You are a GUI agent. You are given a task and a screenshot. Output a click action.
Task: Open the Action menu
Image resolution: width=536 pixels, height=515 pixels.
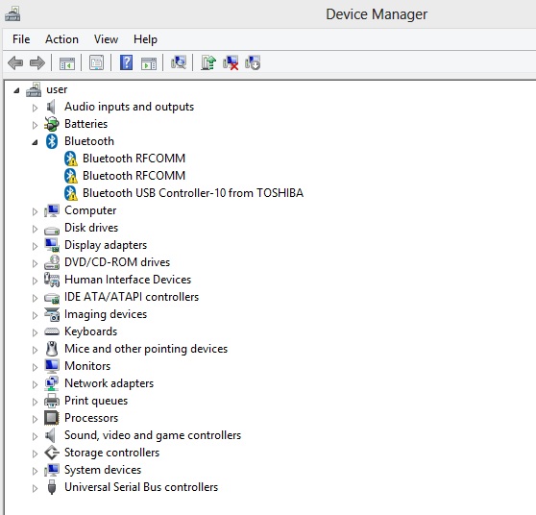click(x=61, y=39)
